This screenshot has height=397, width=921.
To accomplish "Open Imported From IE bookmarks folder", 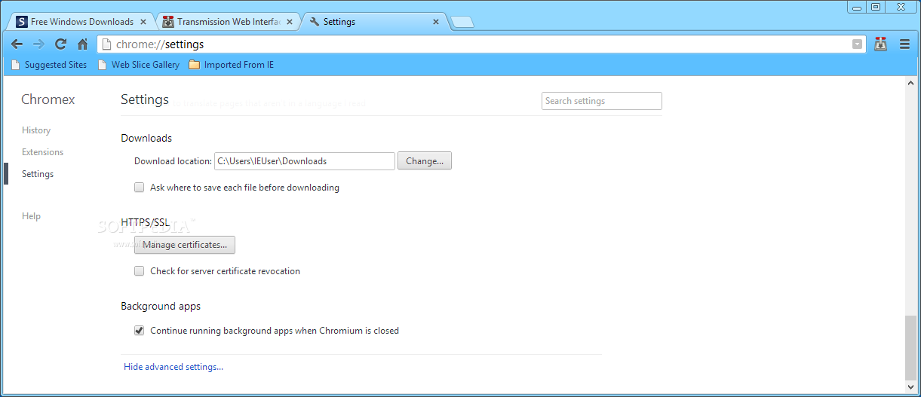I will tap(232, 65).
